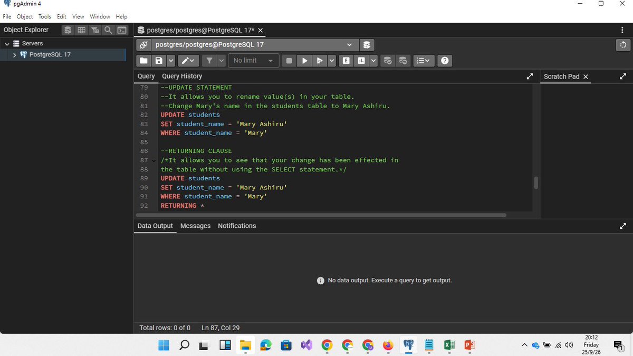633x356 pixels.
Task: Click the Save File icon
Action: click(158, 61)
